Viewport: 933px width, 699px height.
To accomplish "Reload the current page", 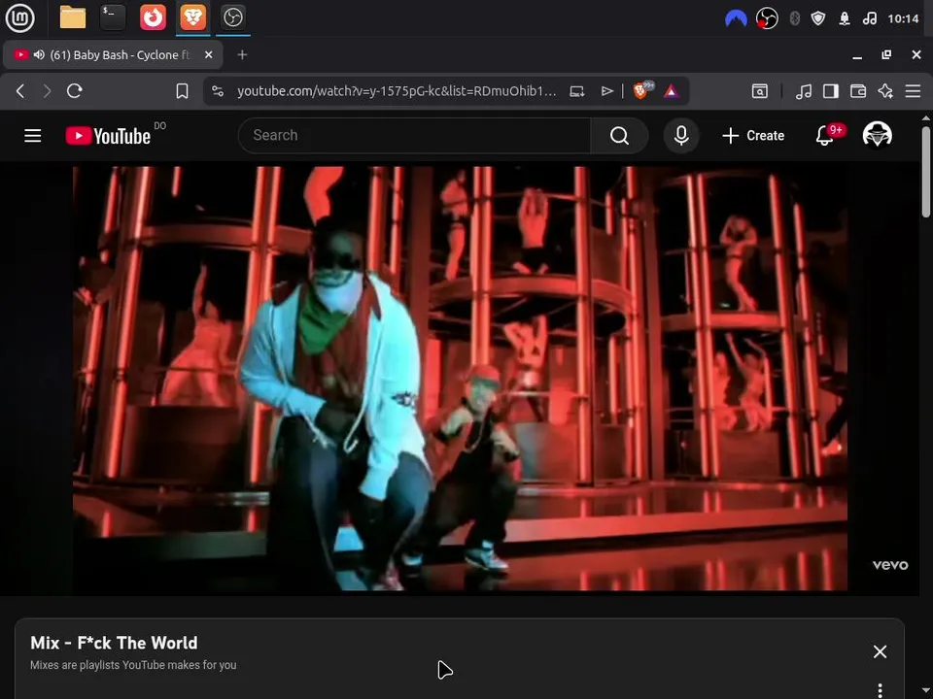I will tap(75, 91).
